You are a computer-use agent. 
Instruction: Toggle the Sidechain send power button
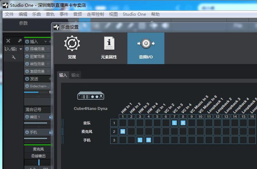click(x=27, y=86)
